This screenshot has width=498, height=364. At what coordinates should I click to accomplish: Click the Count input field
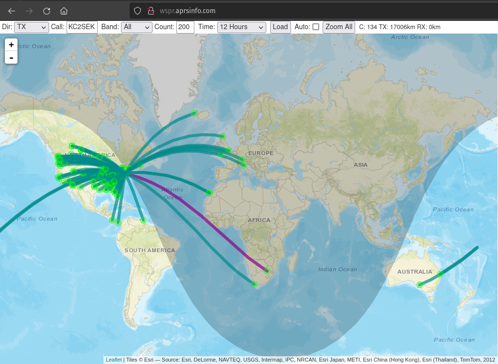click(185, 27)
